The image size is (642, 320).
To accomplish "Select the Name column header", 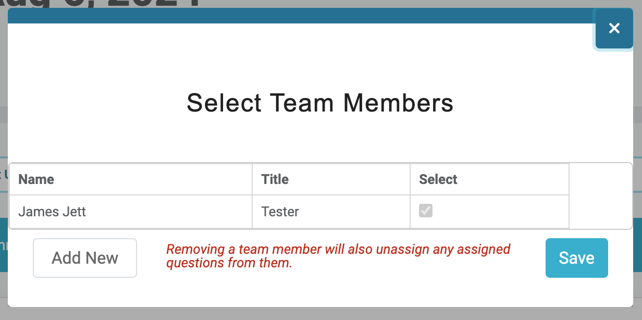I will 36,179.
